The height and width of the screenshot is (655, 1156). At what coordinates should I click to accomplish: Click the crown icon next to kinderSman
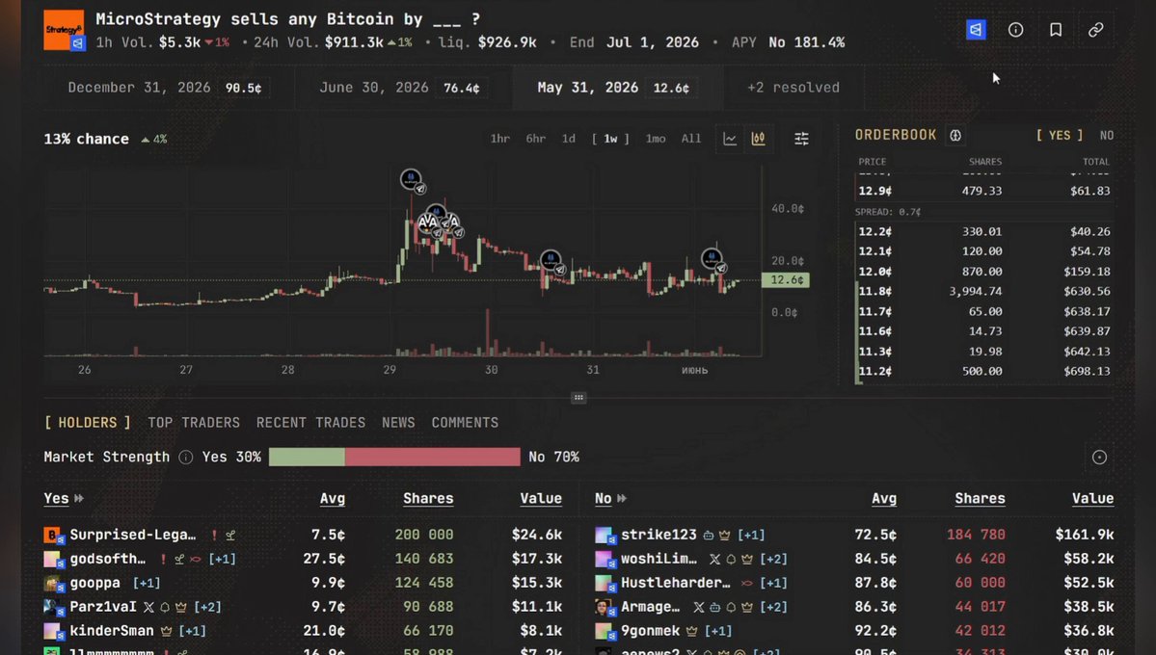pyautogui.click(x=167, y=632)
